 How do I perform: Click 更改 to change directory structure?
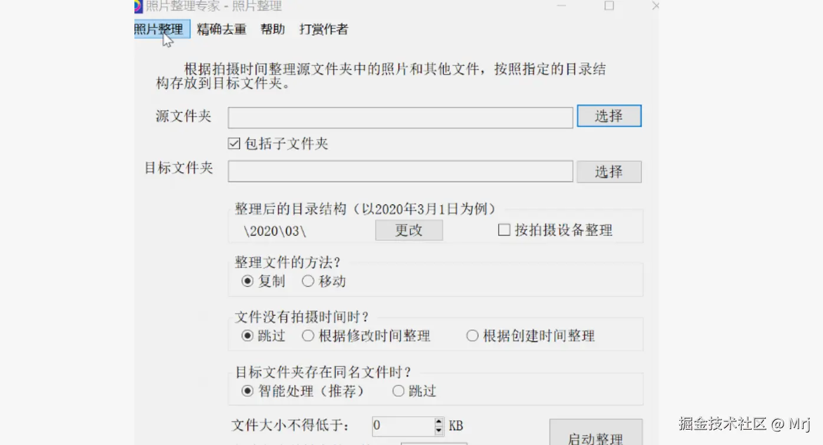pos(409,230)
